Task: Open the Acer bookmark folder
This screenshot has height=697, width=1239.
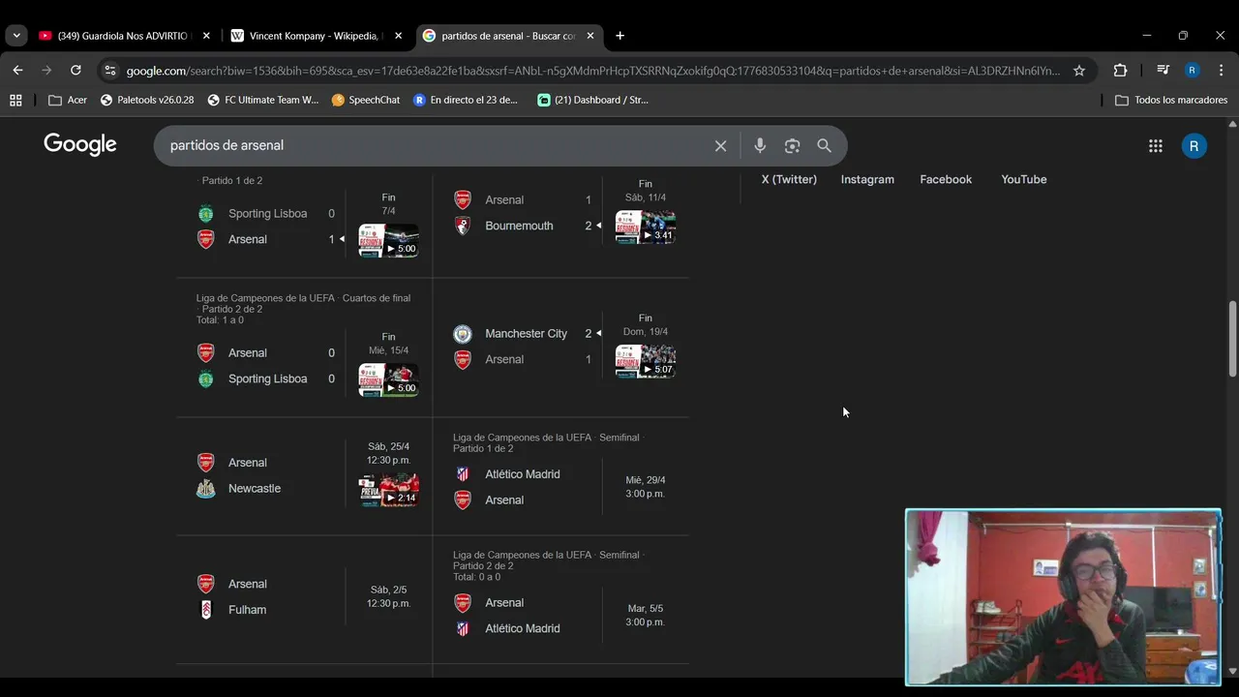Action: pos(68,100)
